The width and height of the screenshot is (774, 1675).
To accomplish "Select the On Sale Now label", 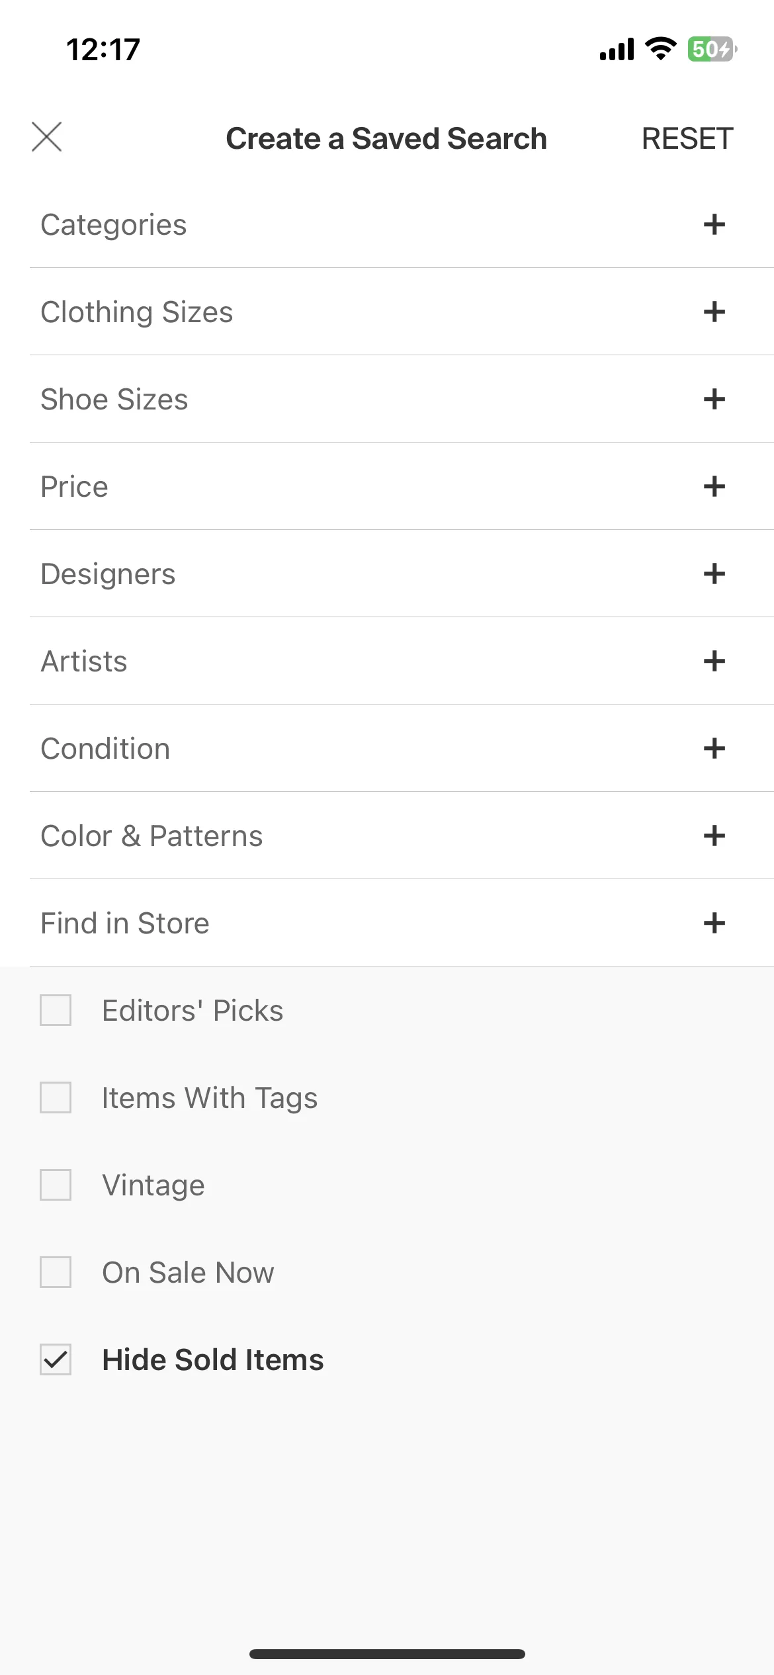I will (188, 1273).
